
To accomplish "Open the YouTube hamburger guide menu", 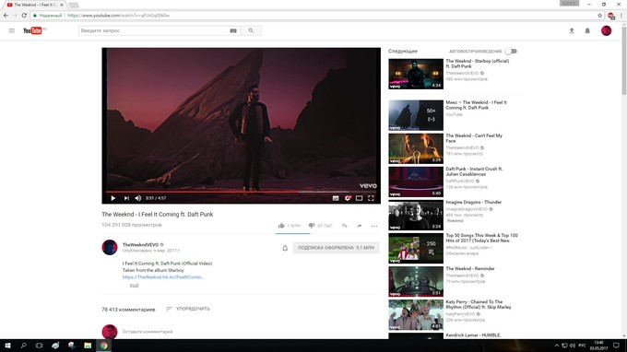I will 12,30.
